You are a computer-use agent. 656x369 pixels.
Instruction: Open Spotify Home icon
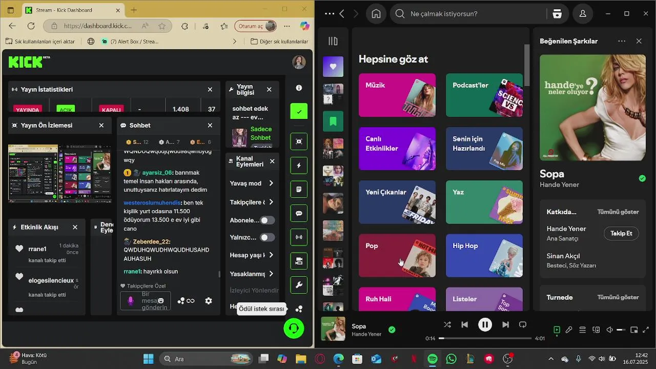[x=376, y=14]
